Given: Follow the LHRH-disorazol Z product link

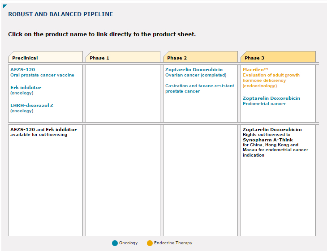Looking at the screenshot, I should pyautogui.click(x=32, y=106).
